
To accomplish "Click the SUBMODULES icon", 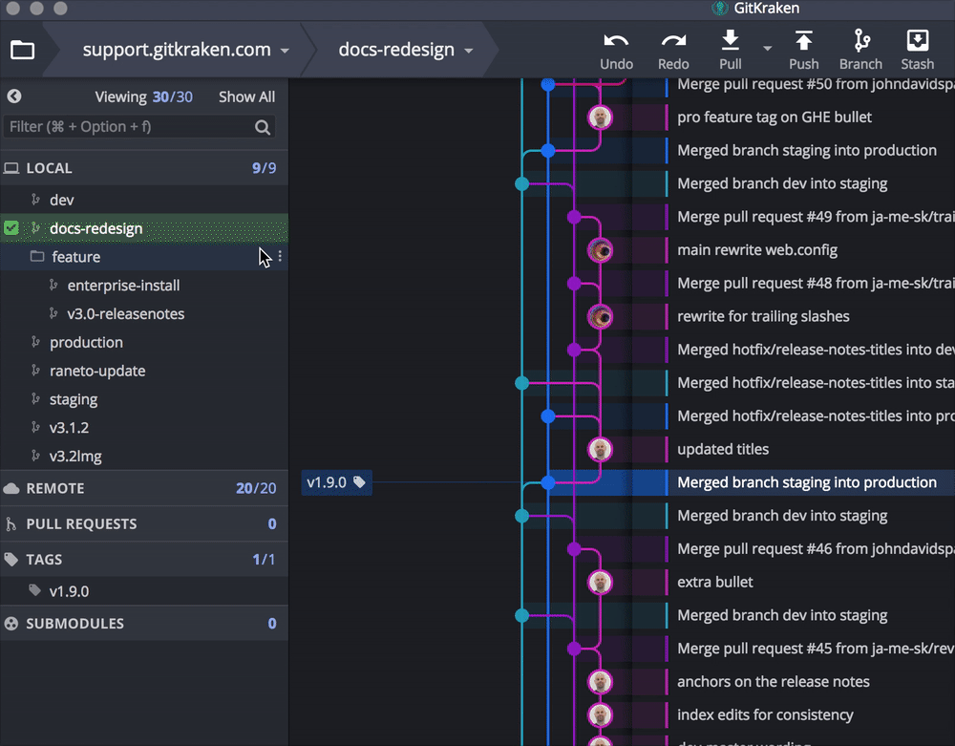I will (x=11, y=624).
